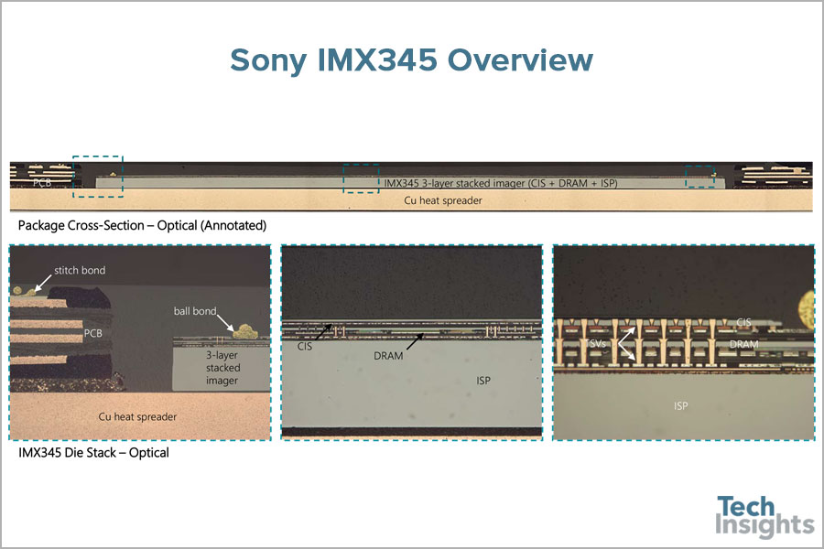The height and width of the screenshot is (549, 824).
Task: Click the 'TSVs' label in right image
Action: (x=595, y=344)
